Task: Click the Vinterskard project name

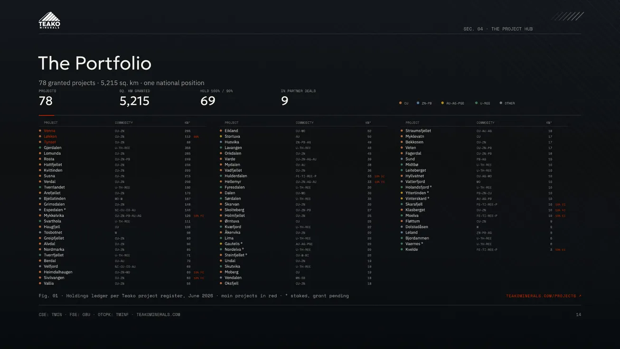Action: click(417, 198)
